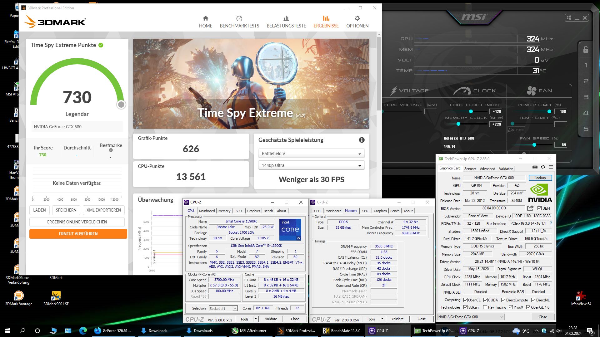Expand Tools dropdown arrow in CPU-Z CPU window
Viewport: 600px width, 337px height.
(x=256, y=319)
